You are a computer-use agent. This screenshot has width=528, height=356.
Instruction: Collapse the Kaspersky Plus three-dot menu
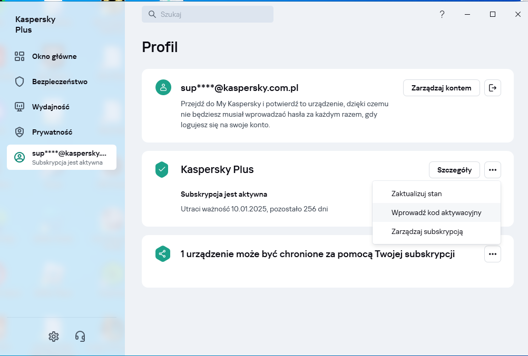click(493, 170)
